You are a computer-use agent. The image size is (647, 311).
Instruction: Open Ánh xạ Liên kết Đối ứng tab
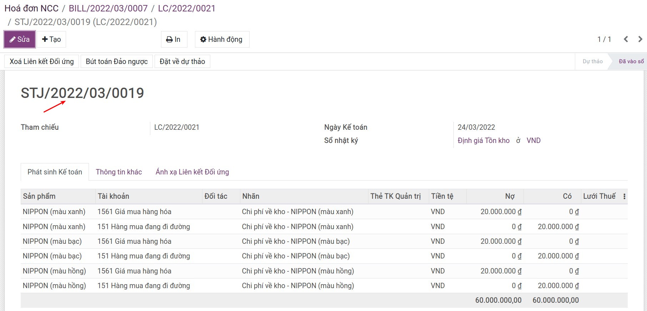(x=192, y=172)
